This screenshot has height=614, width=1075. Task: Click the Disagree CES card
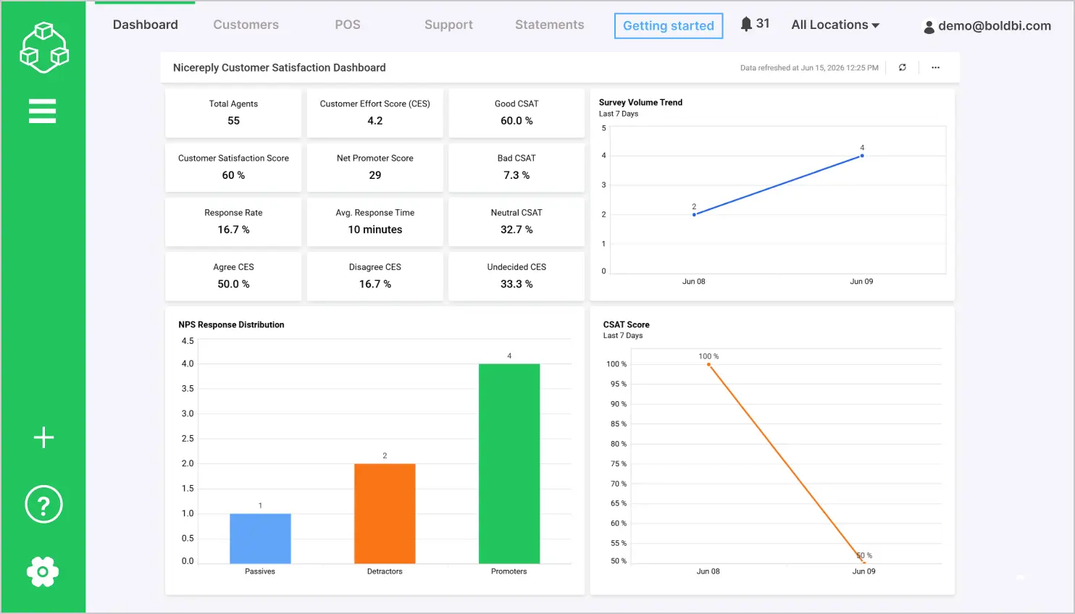(375, 277)
